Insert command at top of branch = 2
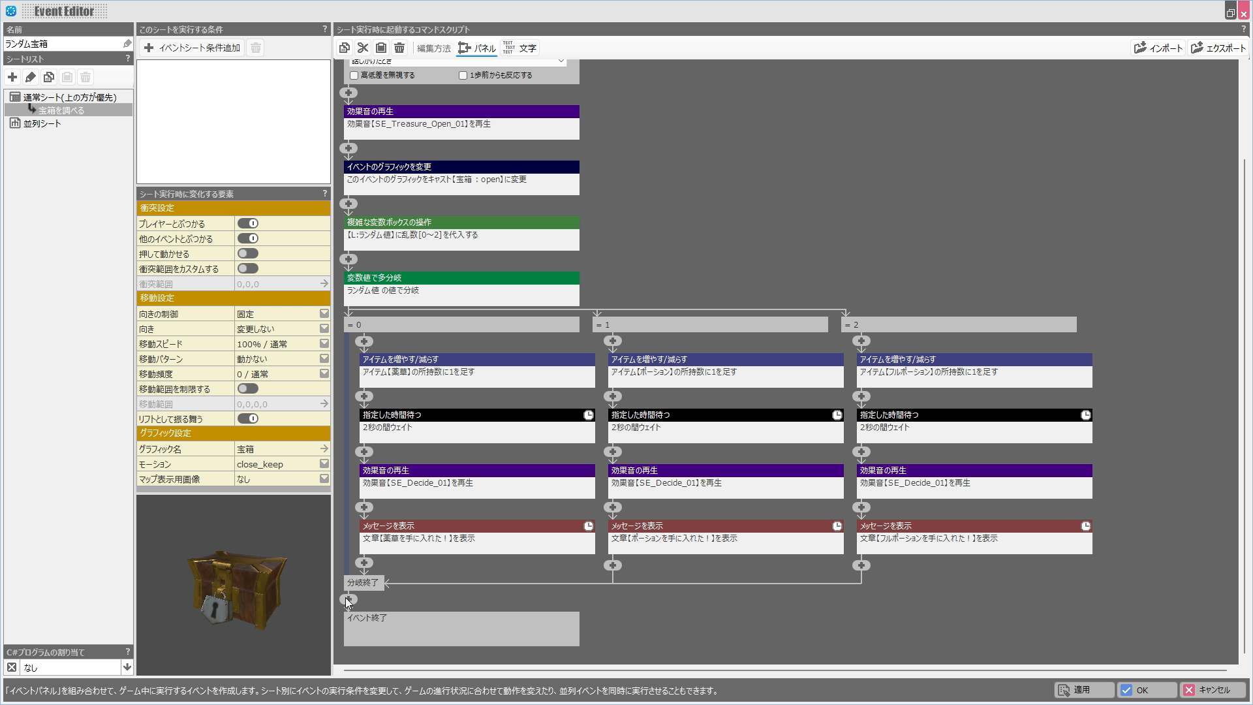 tap(861, 341)
